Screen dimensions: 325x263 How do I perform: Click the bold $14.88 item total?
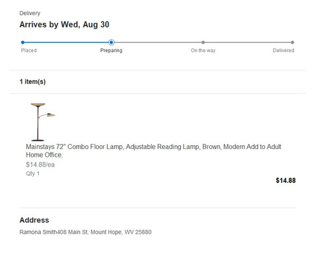285,180
